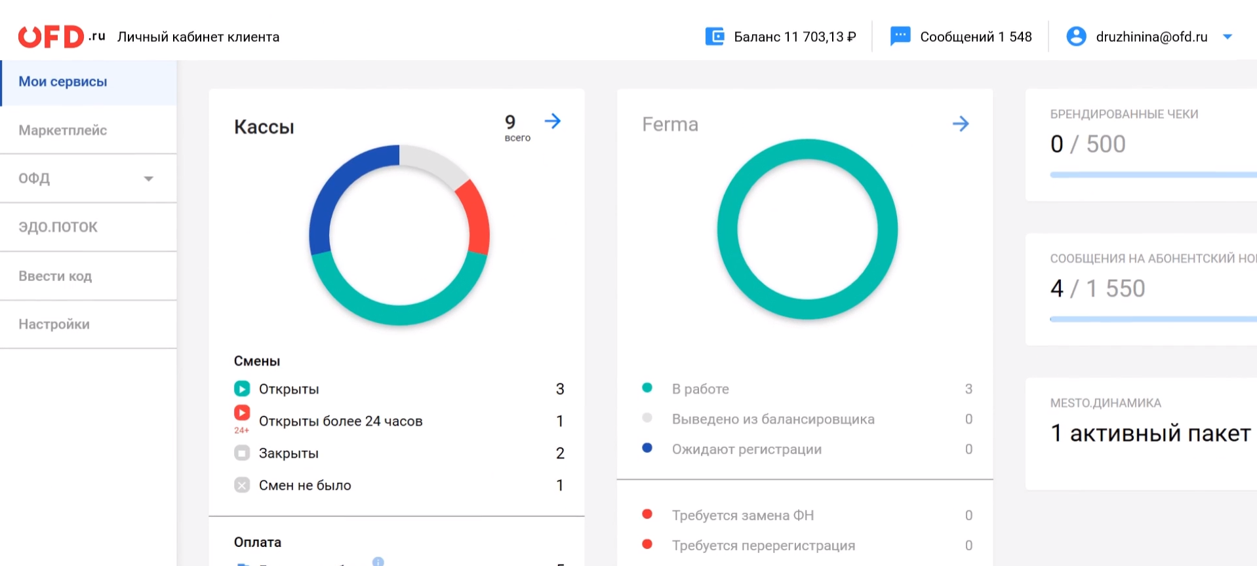Open the wallet balance icon
1257x566 pixels.
pos(715,37)
